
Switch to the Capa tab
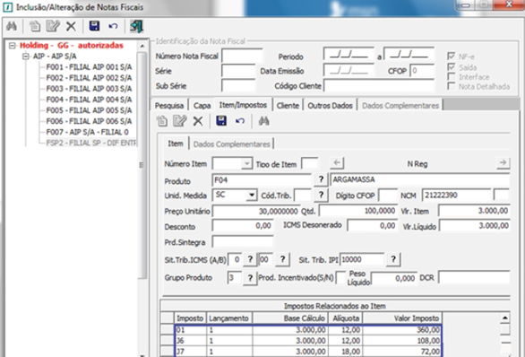click(202, 106)
